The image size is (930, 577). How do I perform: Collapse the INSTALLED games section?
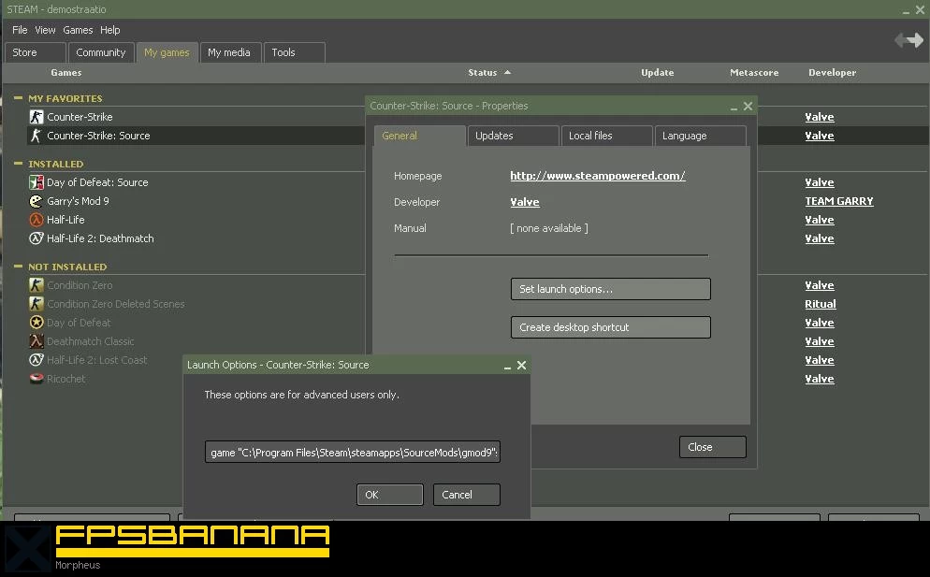pyautogui.click(x=18, y=164)
